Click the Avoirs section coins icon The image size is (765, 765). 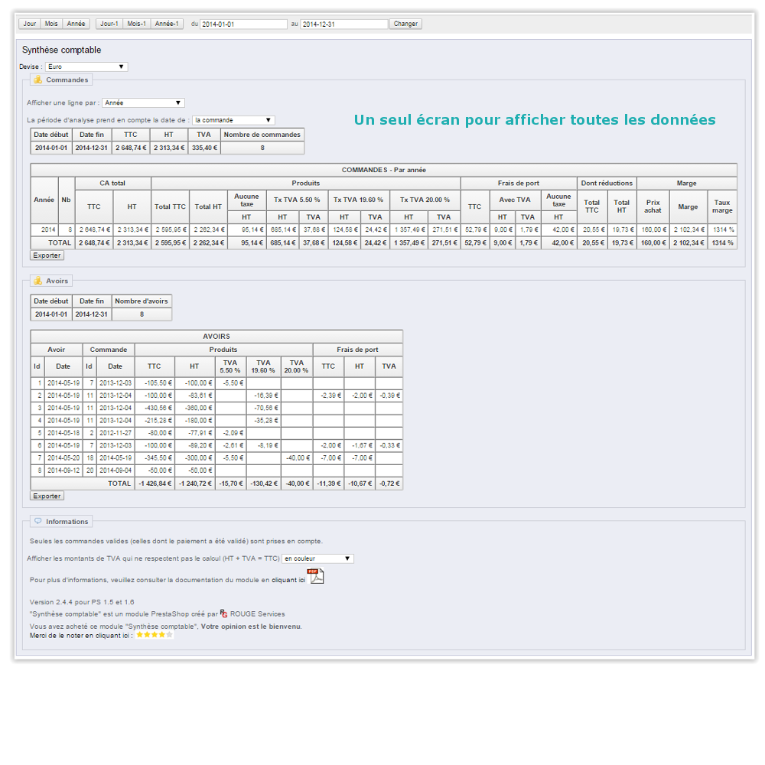pos(37,281)
